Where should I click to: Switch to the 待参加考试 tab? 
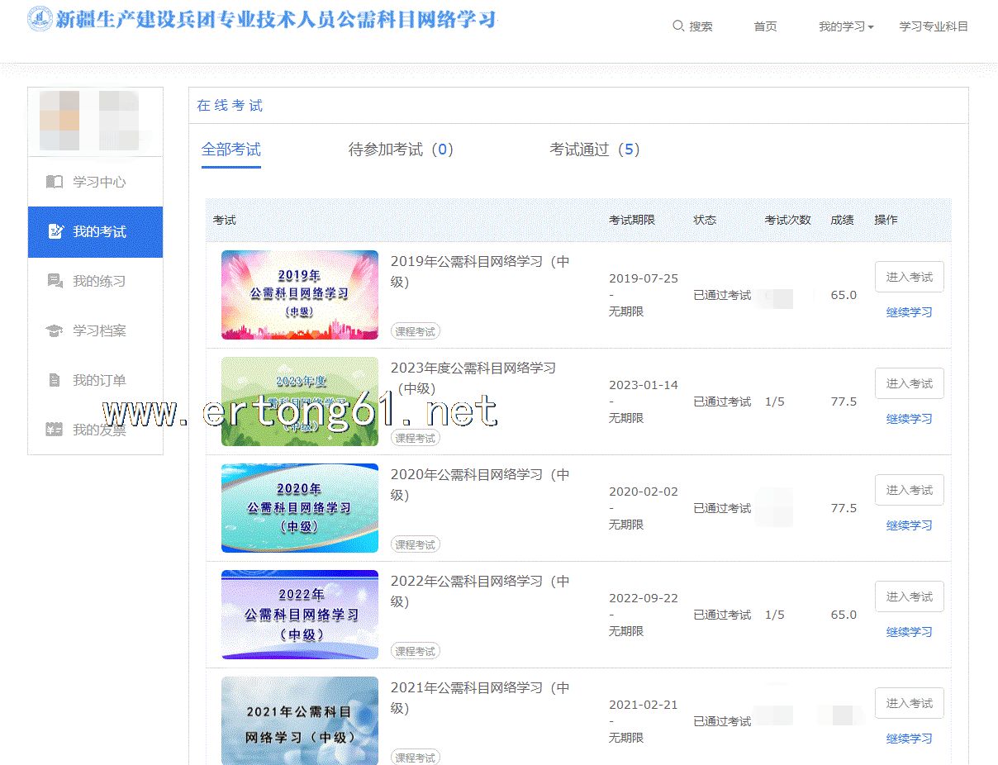pyautogui.click(x=401, y=150)
